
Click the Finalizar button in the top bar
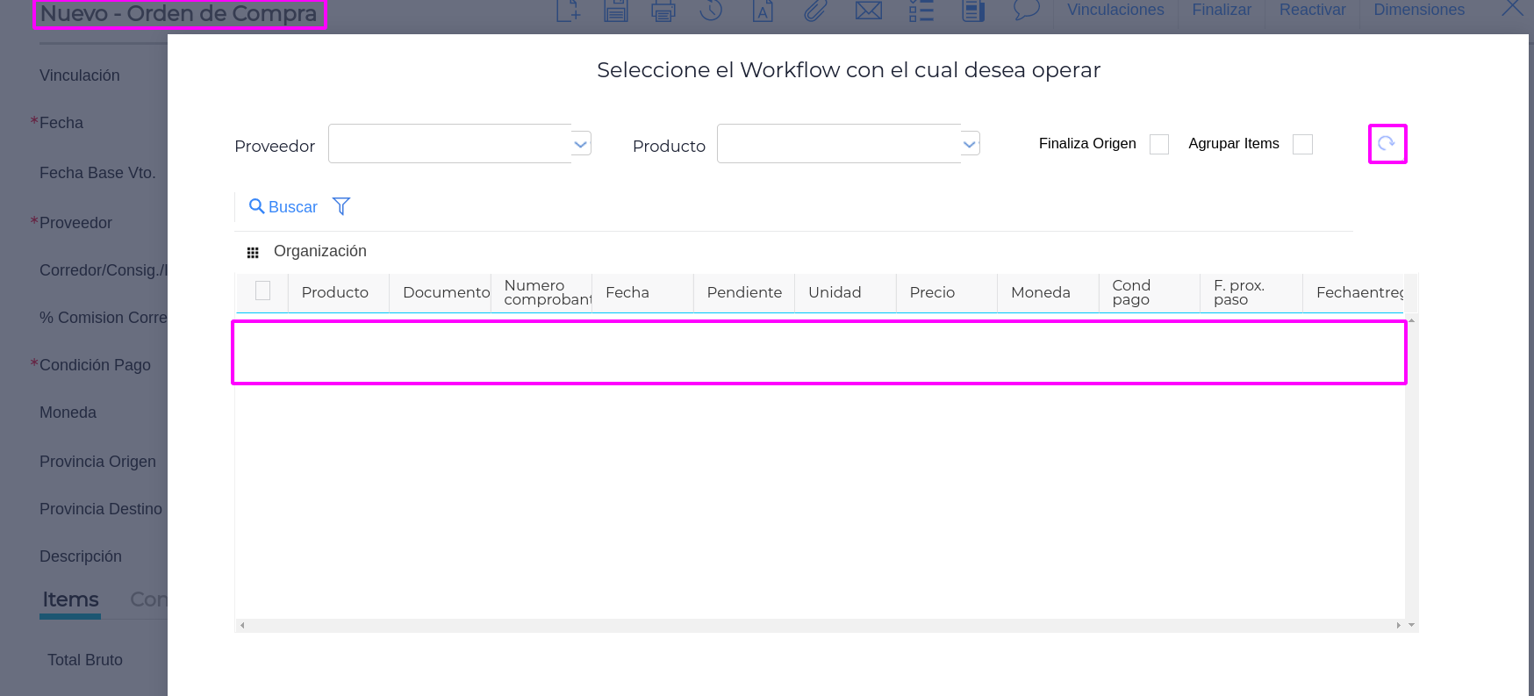pos(1222,11)
